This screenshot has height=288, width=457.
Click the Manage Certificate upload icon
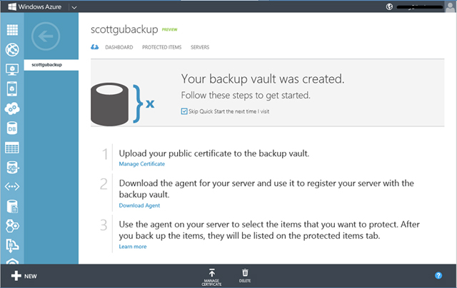(x=212, y=272)
